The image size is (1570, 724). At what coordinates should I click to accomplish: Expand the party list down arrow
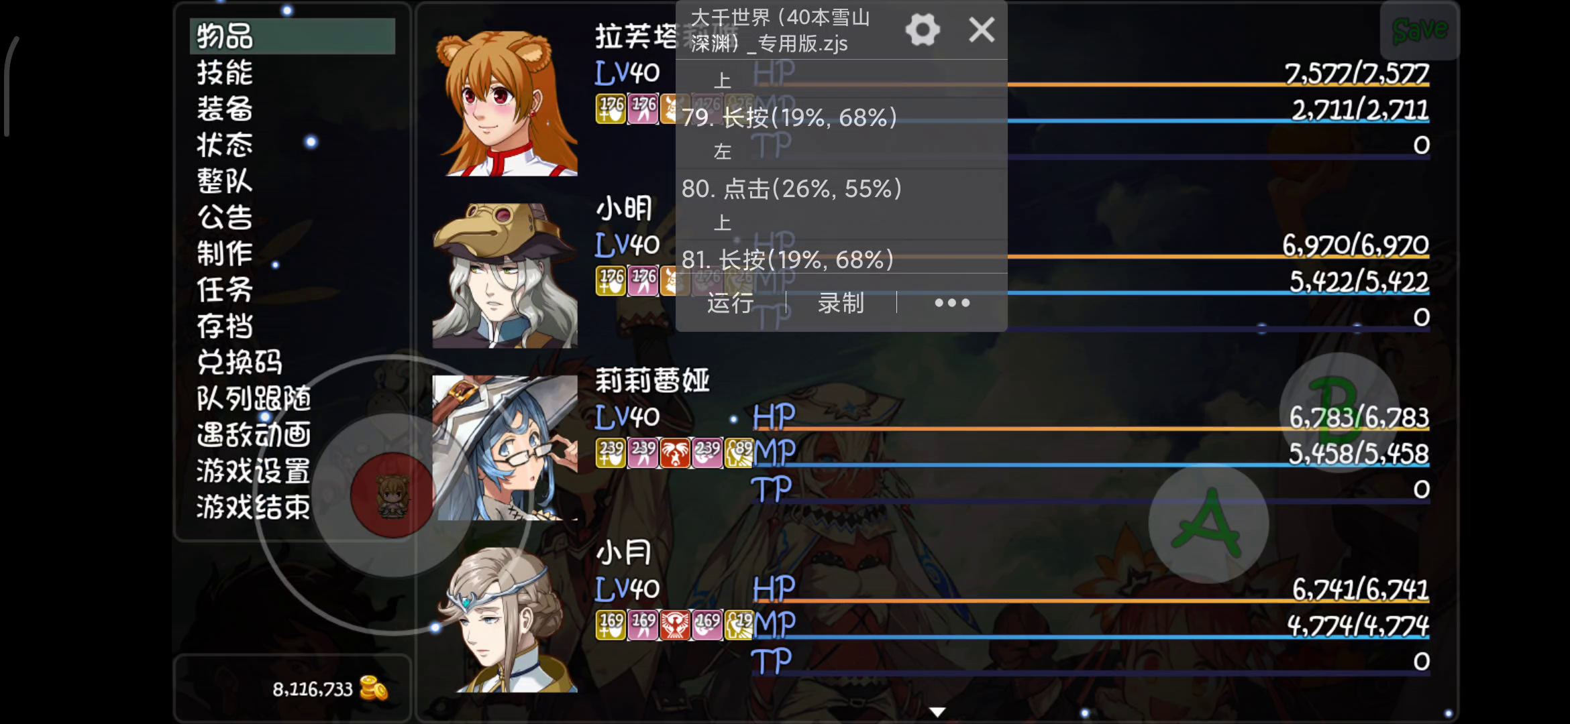click(x=937, y=712)
